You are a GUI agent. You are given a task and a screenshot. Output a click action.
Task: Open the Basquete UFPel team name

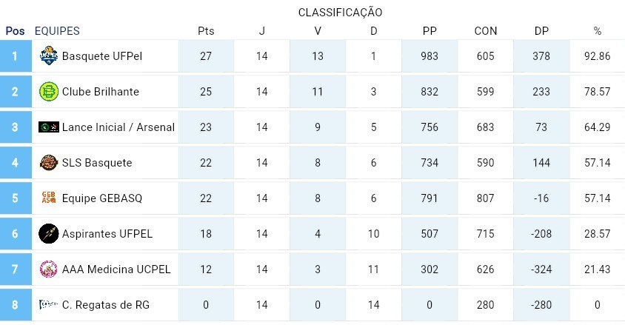pyautogui.click(x=102, y=56)
